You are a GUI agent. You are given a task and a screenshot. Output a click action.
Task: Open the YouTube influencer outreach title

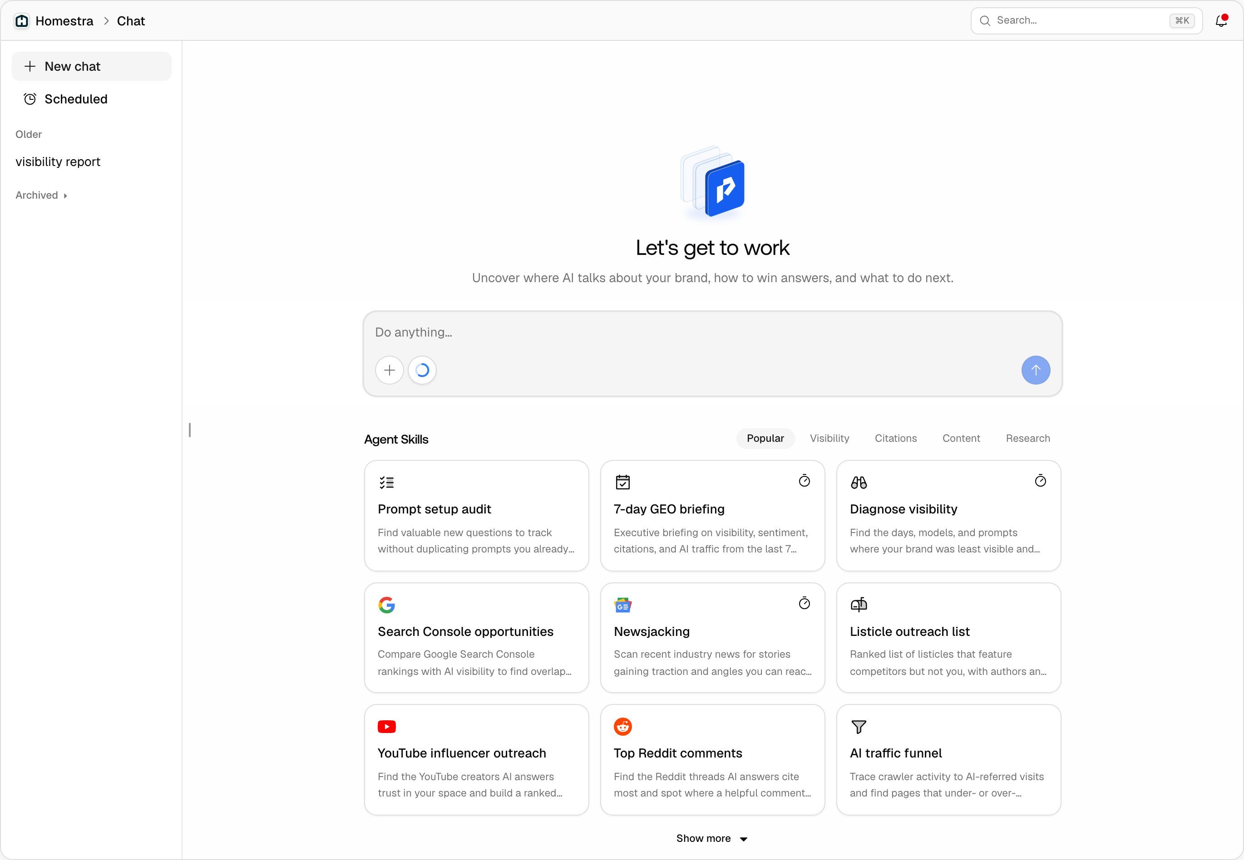[x=462, y=753]
